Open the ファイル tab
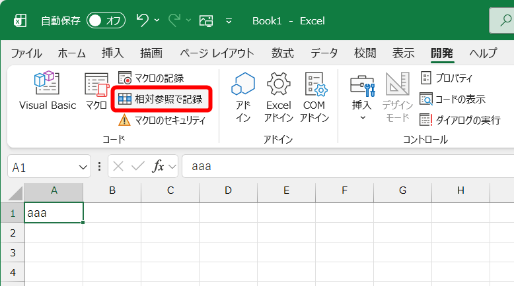Viewport: 514px width, 286px height. (x=26, y=53)
